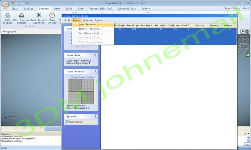Pin the Console panel

(x=245, y=134)
